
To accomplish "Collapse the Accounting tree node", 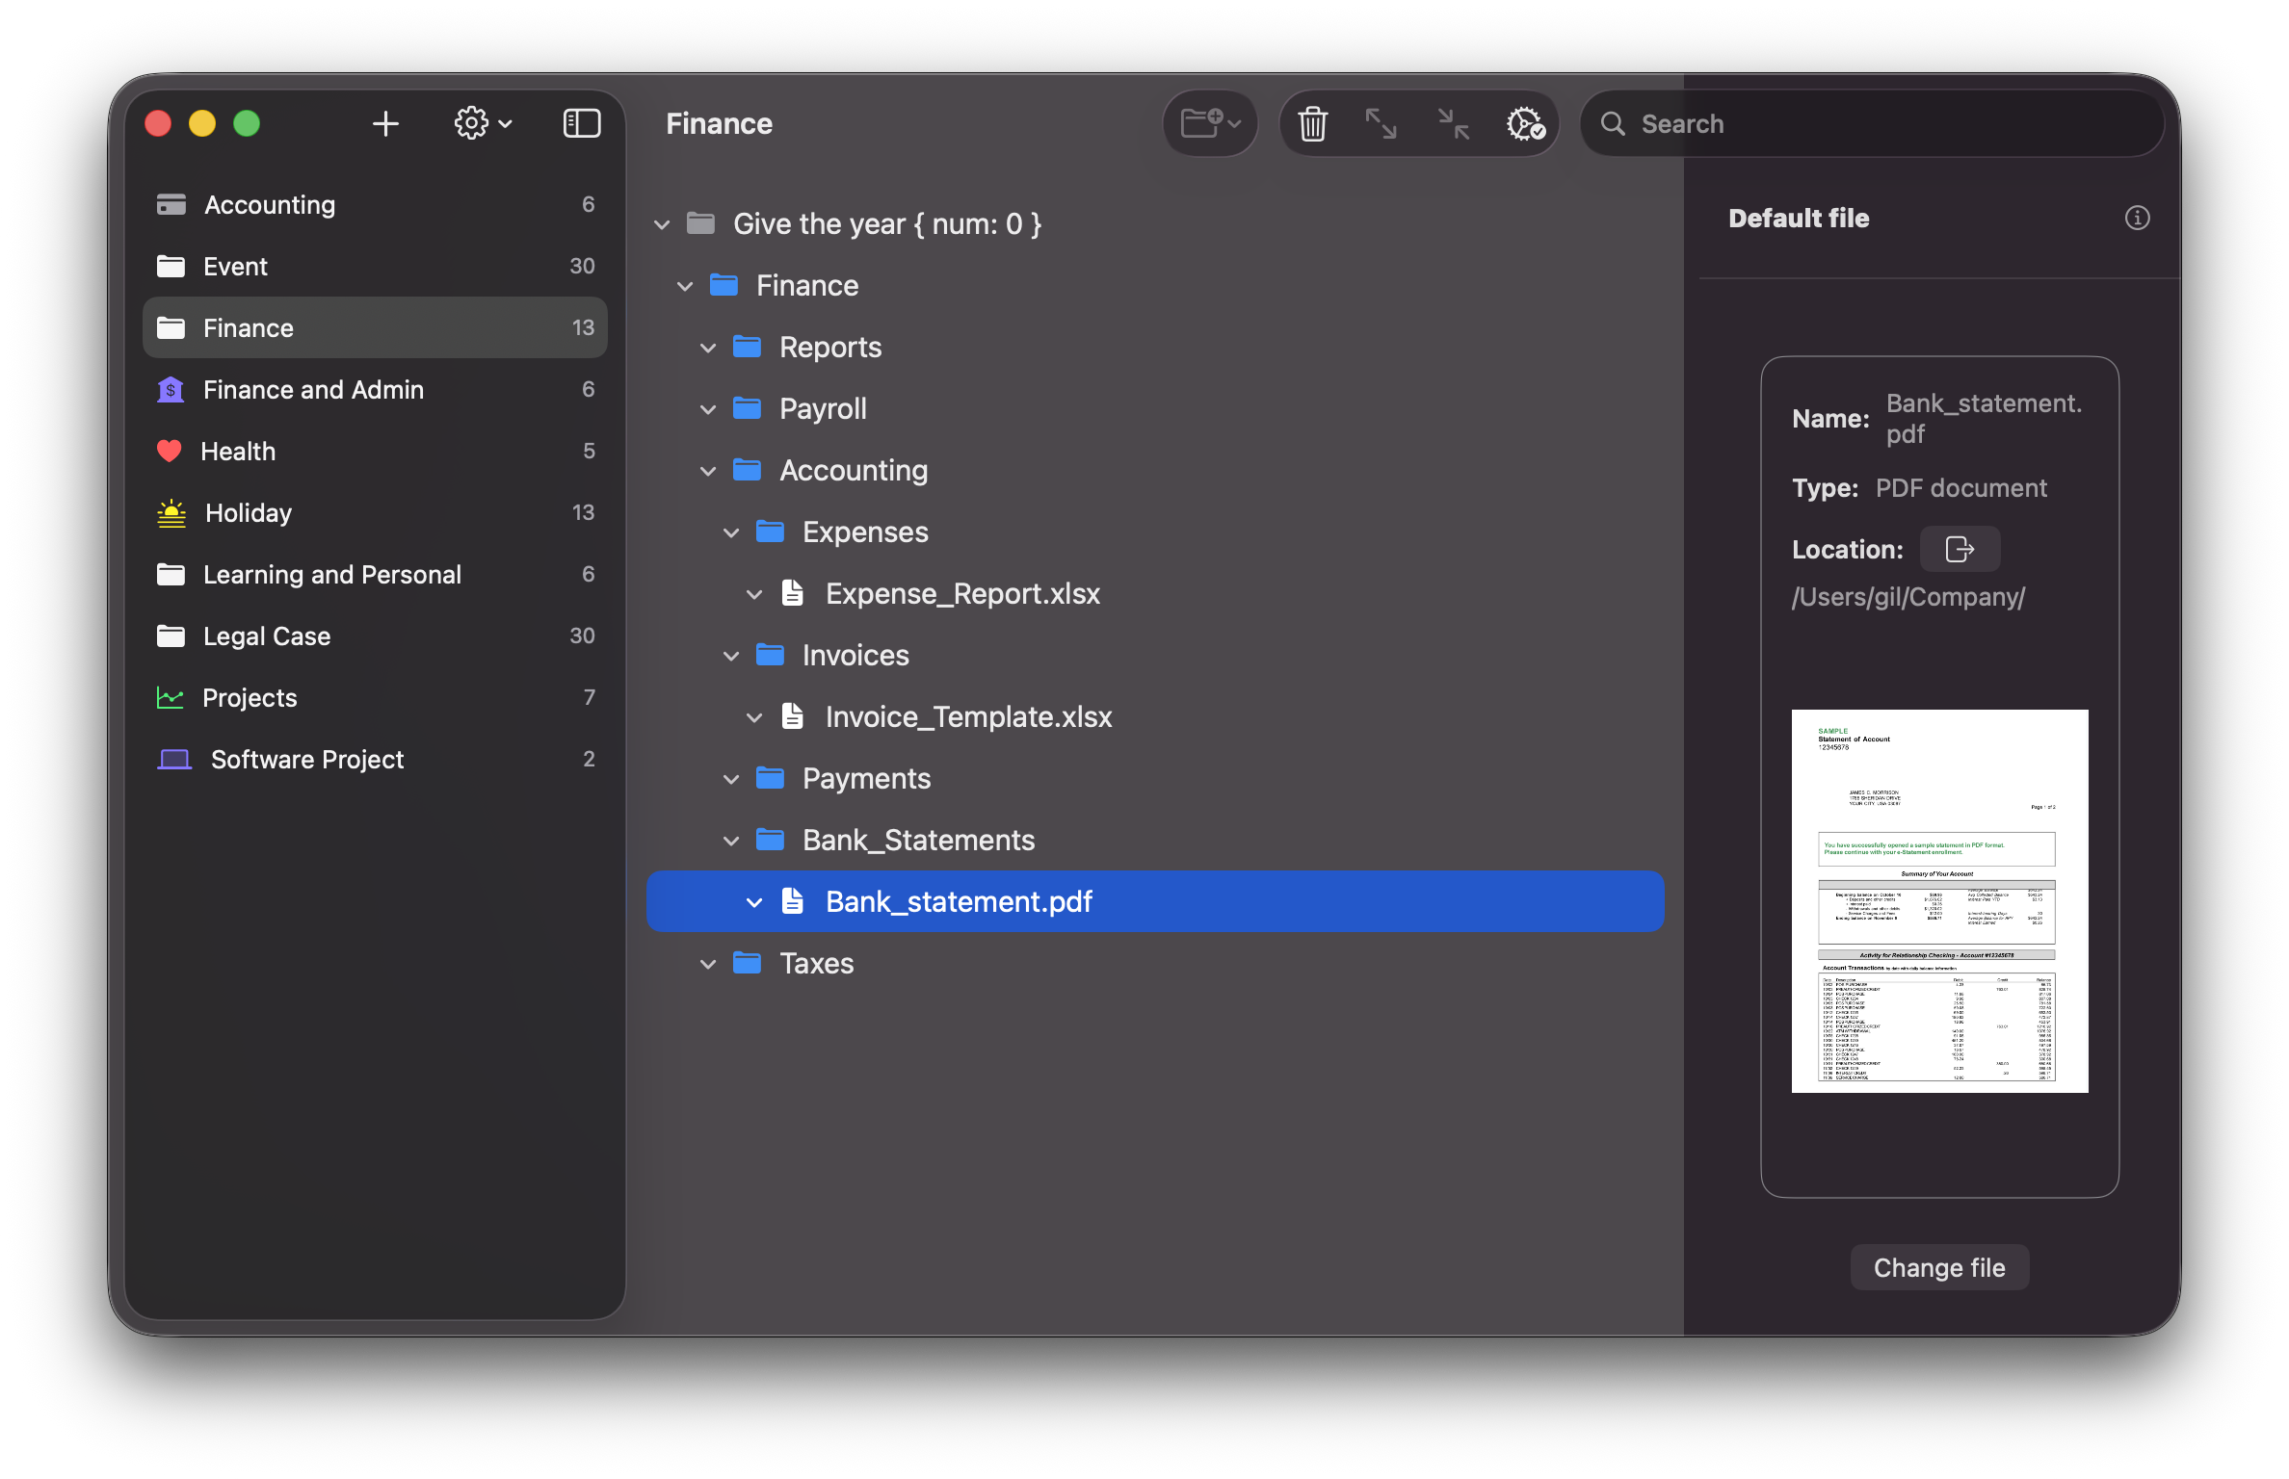I will pyautogui.click(x=709, y=470).
